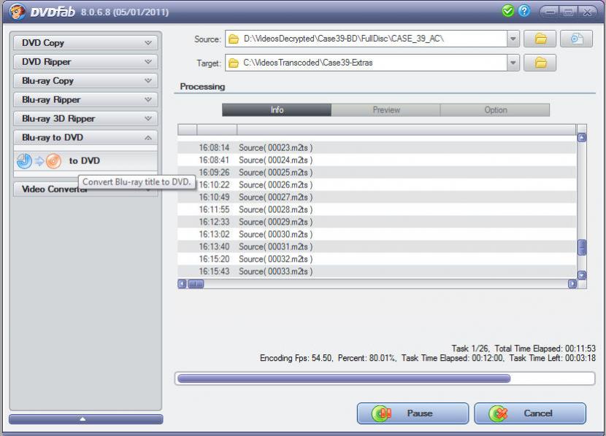Select the 'to DVD' mode entry
The width and height of the screenshot is (606, 436).
[x=84, y=161]
